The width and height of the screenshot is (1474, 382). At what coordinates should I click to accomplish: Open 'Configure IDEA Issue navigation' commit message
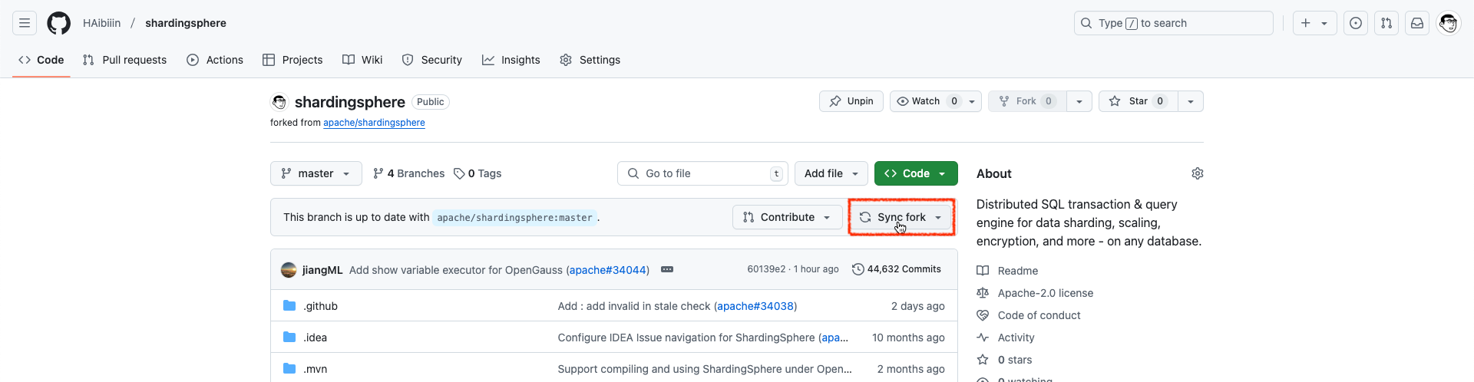tap(686, 338)
